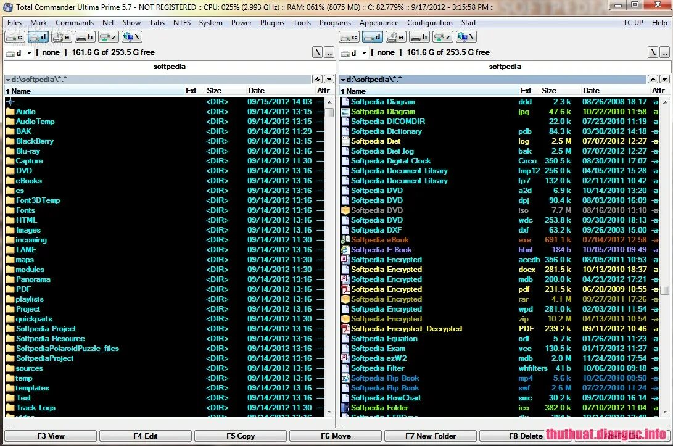The width and height of the screenshot is (673, 446).
Task: Select the left panel softpedia tab
Action: [x=170, y=67]
